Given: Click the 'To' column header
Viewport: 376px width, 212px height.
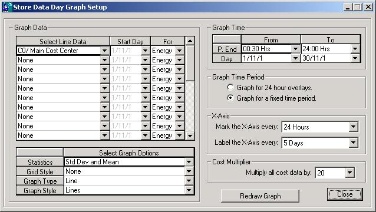Looking at the screenshot, I should [x=331, y=39].
